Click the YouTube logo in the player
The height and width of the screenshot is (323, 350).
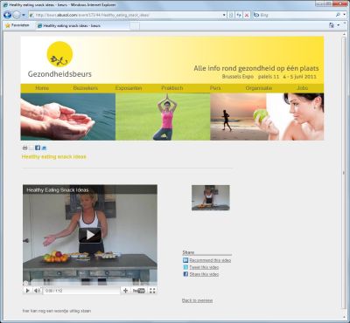tap(139, 291)
